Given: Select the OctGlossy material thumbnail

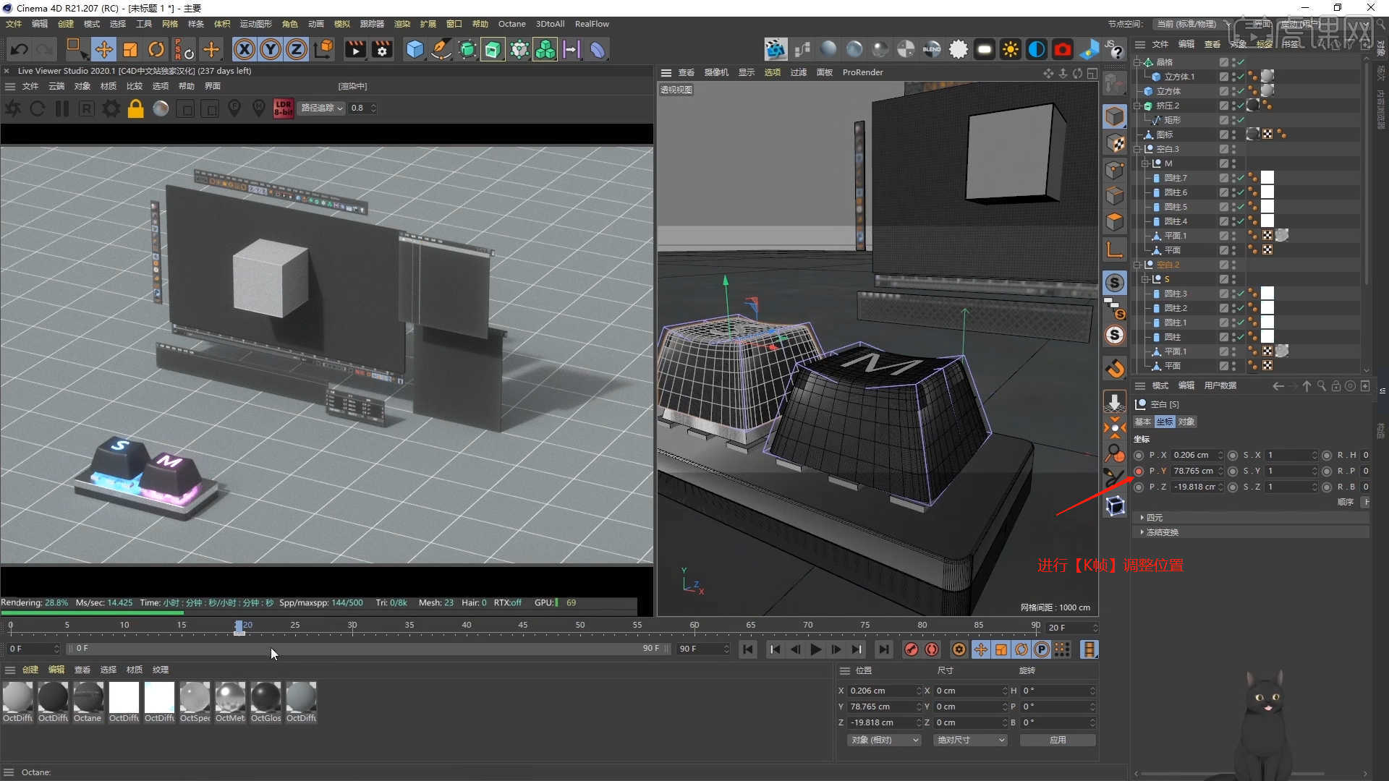Looking at the screenshot, I should click(x=266, y=698).
